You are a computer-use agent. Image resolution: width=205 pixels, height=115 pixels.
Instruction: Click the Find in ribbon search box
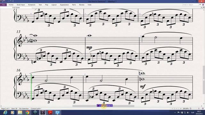coord(190,4)
